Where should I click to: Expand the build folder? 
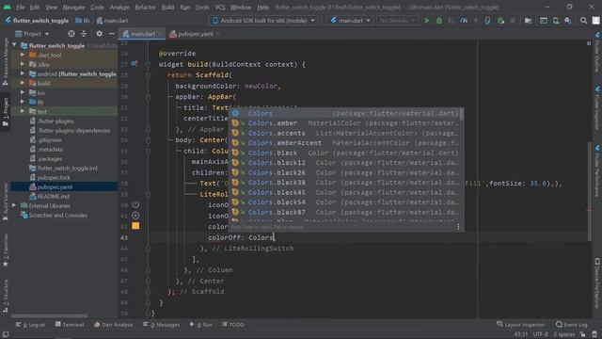(x=23, y=83)
